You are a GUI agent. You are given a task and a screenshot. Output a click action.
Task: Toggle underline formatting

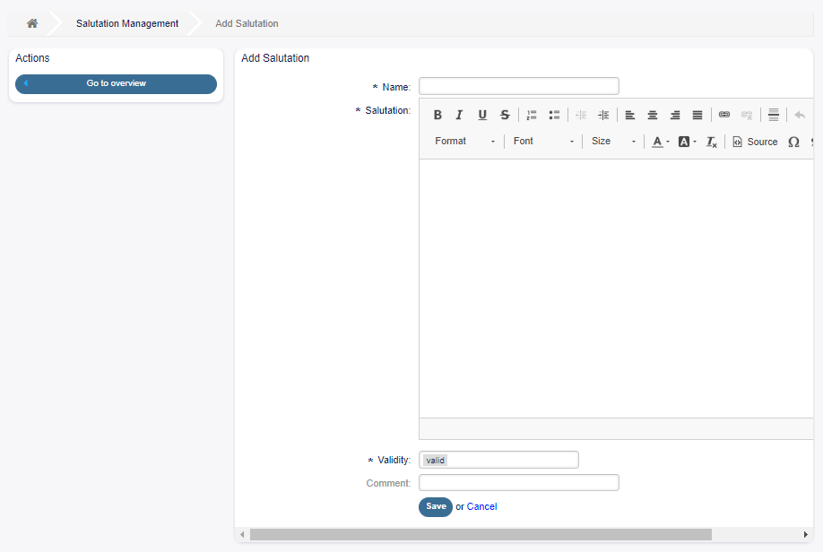click(x=482, y=115)
